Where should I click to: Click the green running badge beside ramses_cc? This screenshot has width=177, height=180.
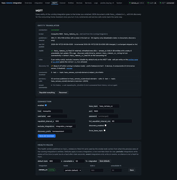coord(52,170)
